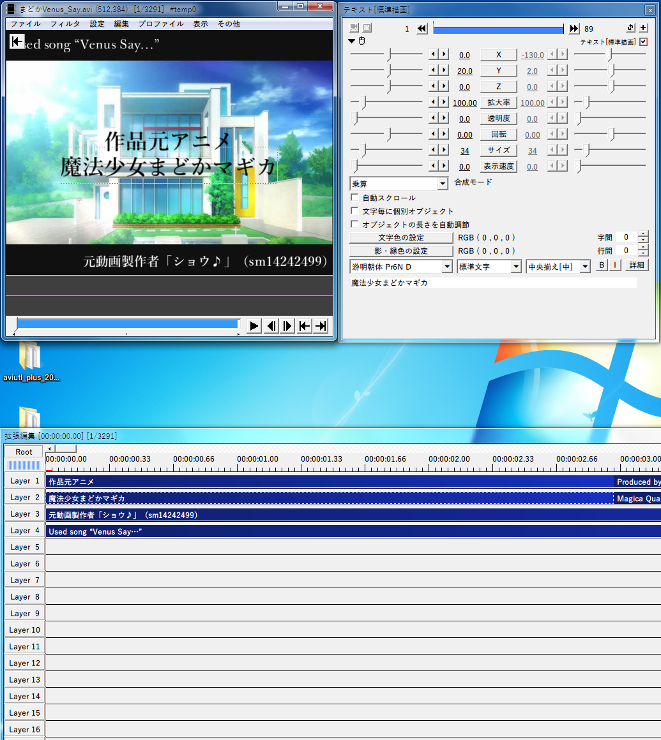Click the 回転 parameter button
Screen dimensions: 661x740
pyautogui.click(x=499, y=135)
